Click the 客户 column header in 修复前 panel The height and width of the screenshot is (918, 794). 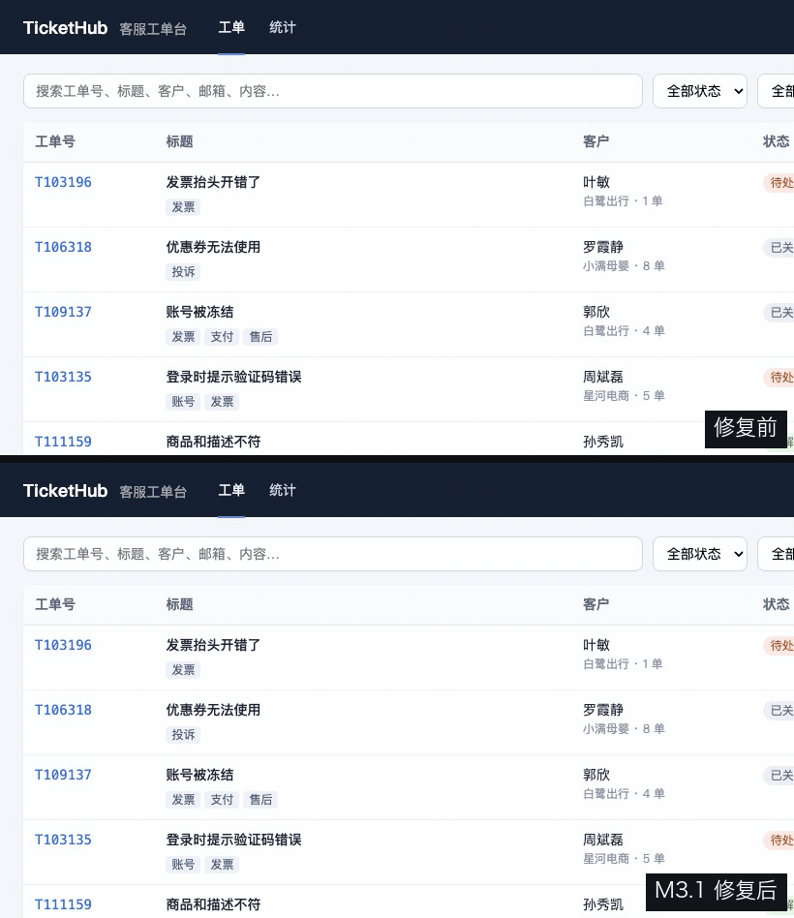[x=596, y=141]
